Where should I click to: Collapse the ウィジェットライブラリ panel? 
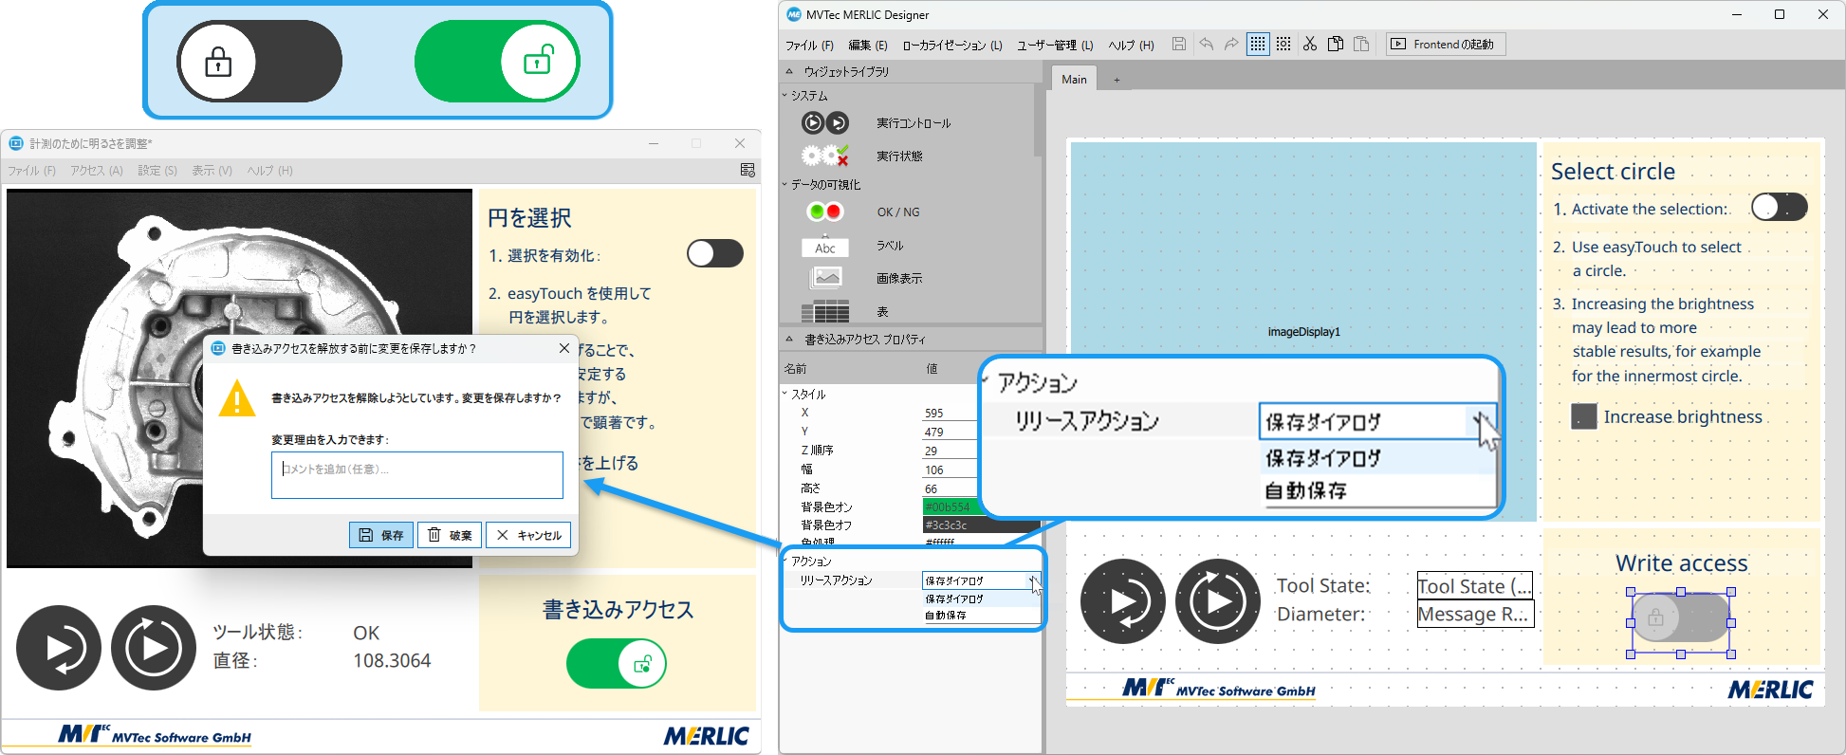(x=789, y=71)
